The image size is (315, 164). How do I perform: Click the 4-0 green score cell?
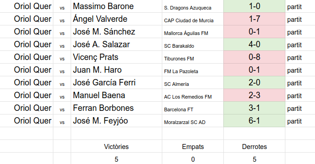click(x=254, y=44)
